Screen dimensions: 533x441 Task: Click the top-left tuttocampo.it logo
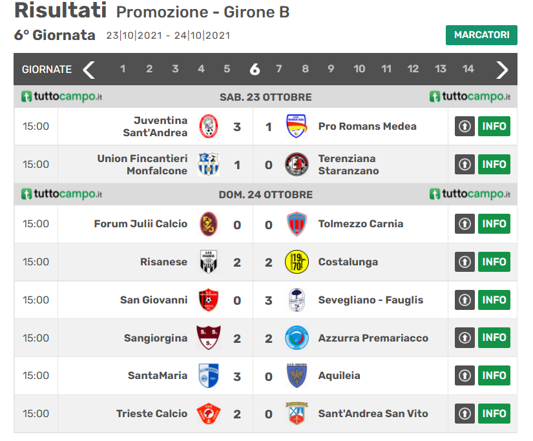pyautogui.click(x=62, y=97)
